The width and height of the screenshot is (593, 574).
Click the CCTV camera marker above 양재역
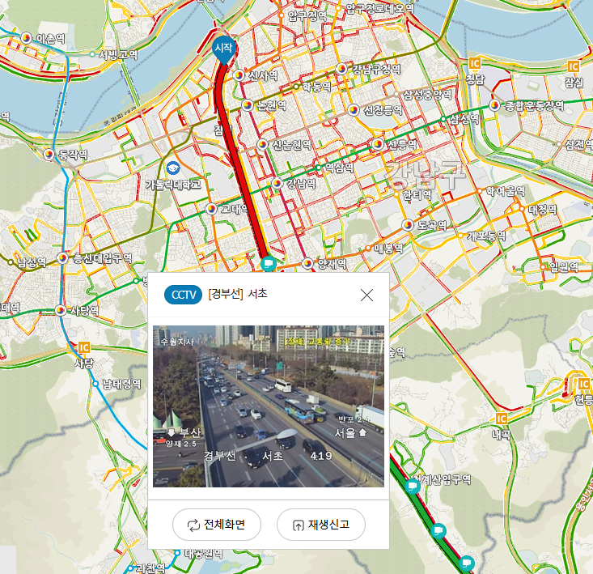pos(268,263)
